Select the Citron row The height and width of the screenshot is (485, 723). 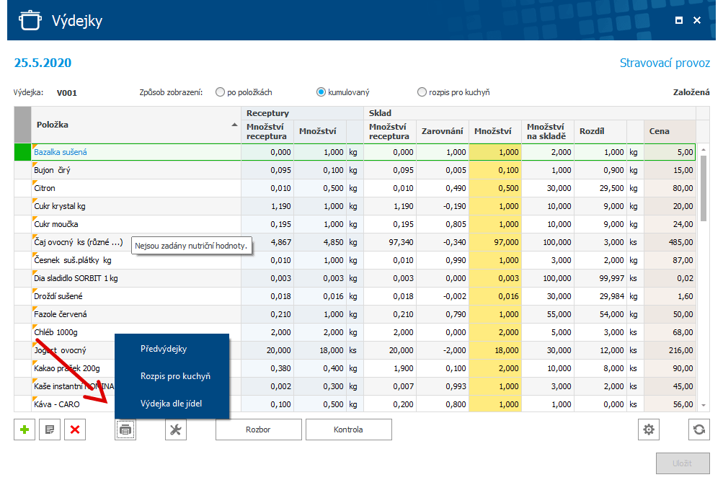point(355,188)
